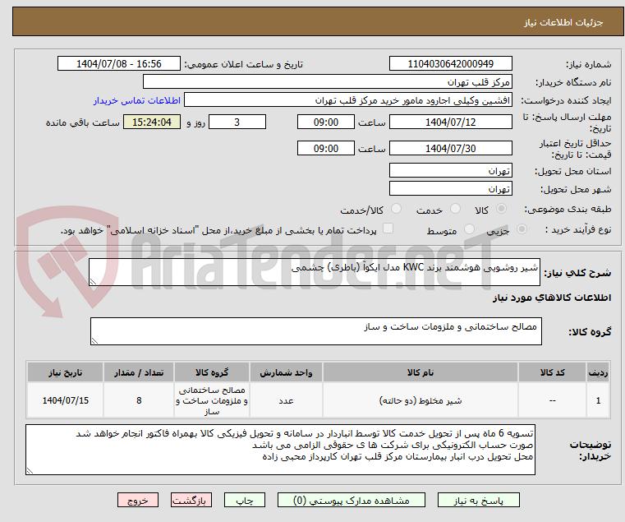
Task: Select the 'خدمت' radio button
Action: point(455,209)
